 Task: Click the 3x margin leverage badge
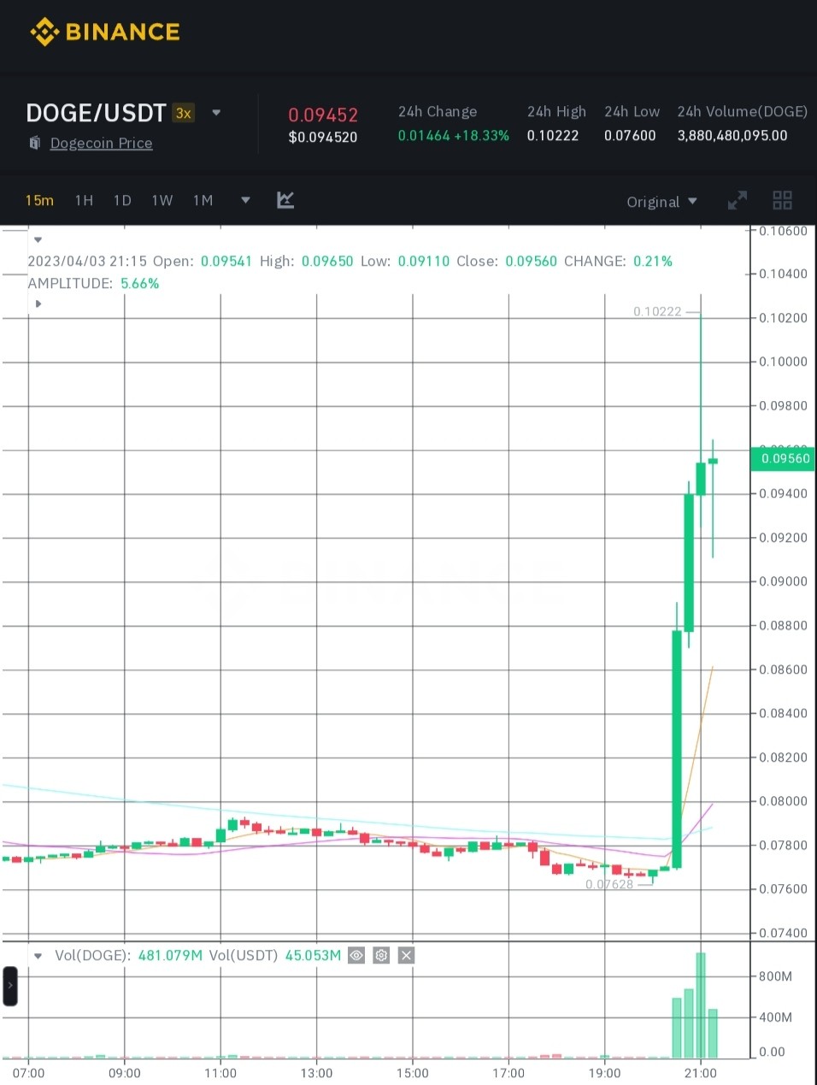[184, 113]
